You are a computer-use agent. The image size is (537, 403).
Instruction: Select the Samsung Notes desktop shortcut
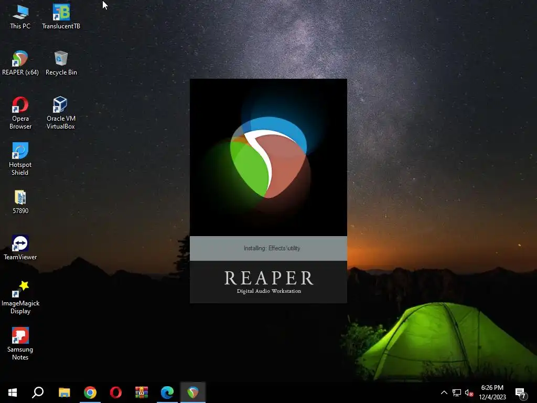point(20,344)
